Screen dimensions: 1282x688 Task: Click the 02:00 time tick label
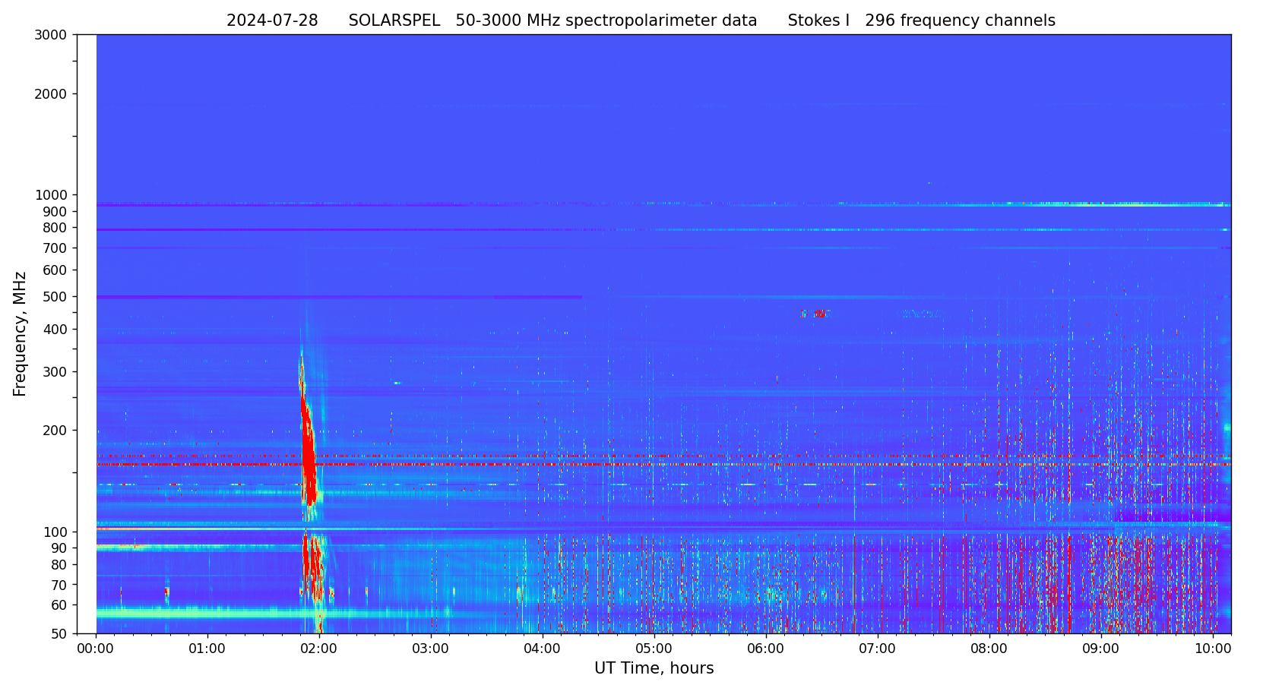tap(319, 649)
